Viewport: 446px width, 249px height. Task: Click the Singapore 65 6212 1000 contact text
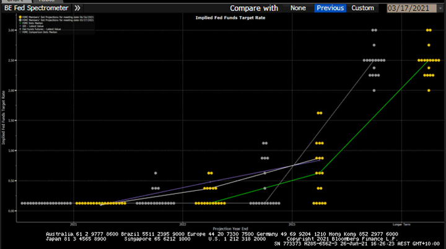(157, 238)
